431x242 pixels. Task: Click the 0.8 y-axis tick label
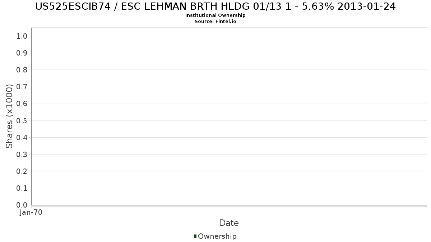22,70
